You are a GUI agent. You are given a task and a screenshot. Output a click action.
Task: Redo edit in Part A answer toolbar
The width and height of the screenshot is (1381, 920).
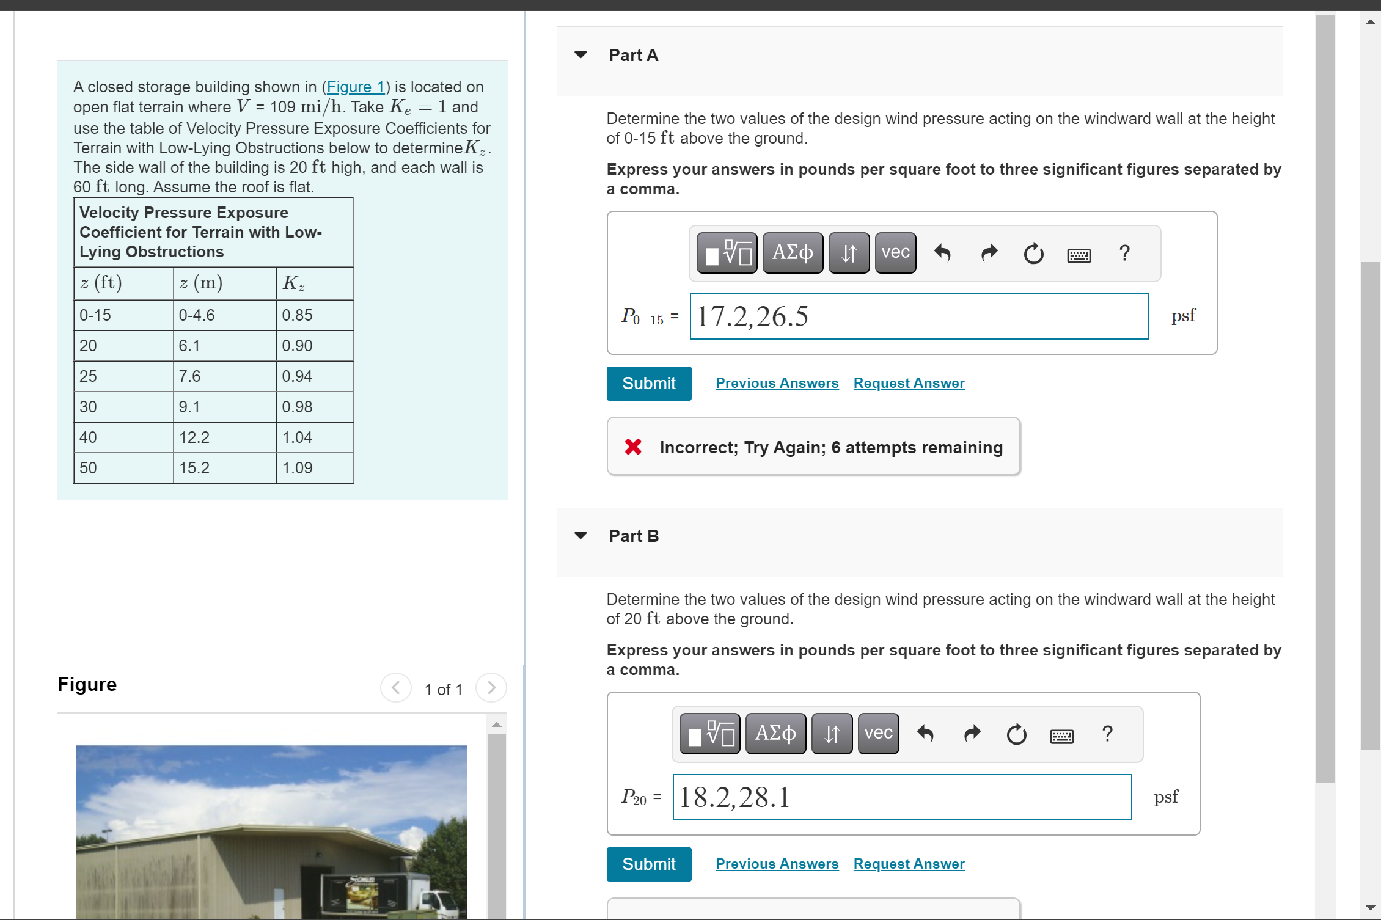pos(989,253)
